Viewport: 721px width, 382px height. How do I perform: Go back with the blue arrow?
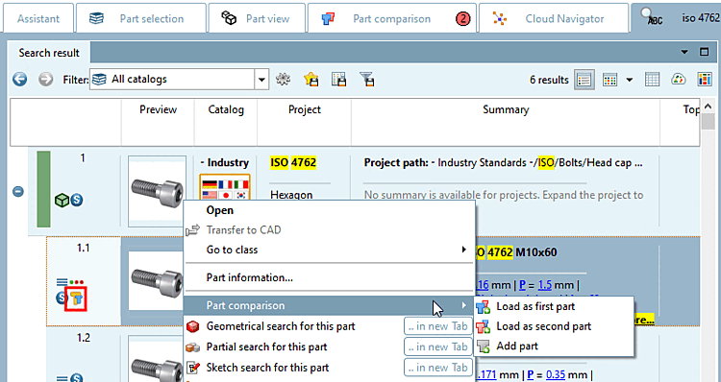19,80
